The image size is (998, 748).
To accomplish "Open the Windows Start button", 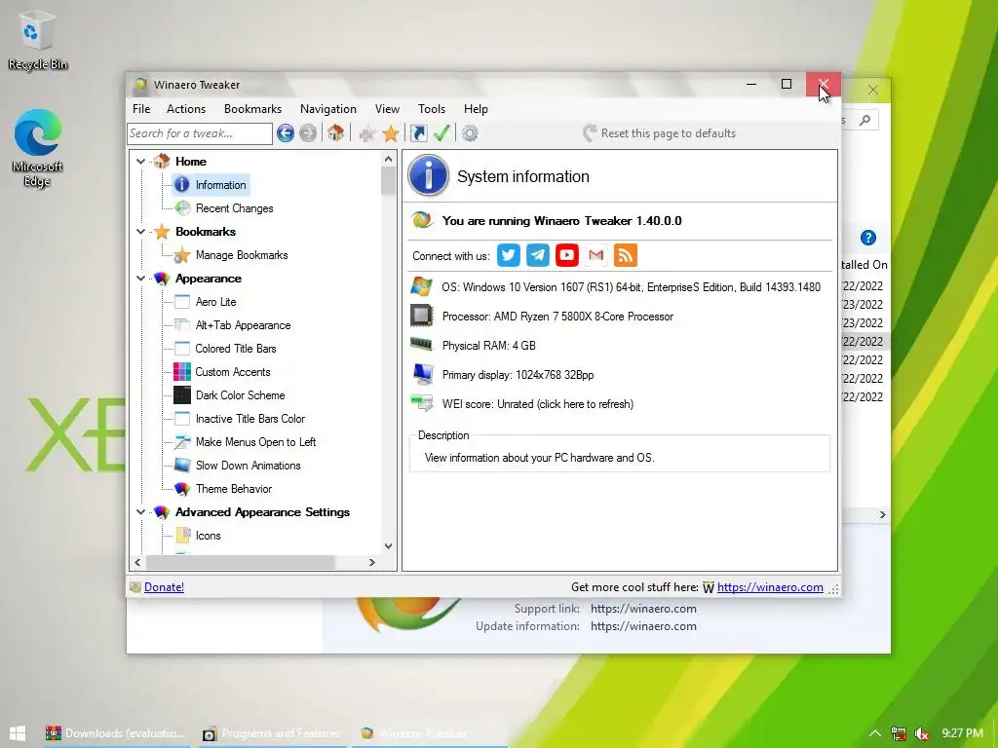I will (18, 732).
